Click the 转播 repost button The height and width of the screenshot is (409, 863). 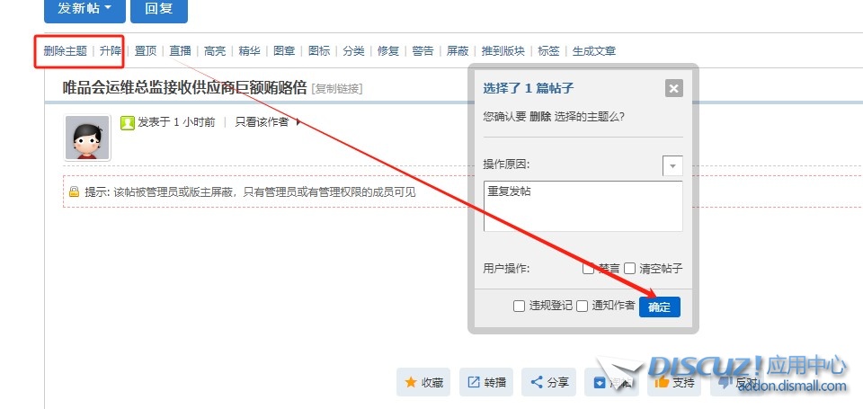point(486,382)
